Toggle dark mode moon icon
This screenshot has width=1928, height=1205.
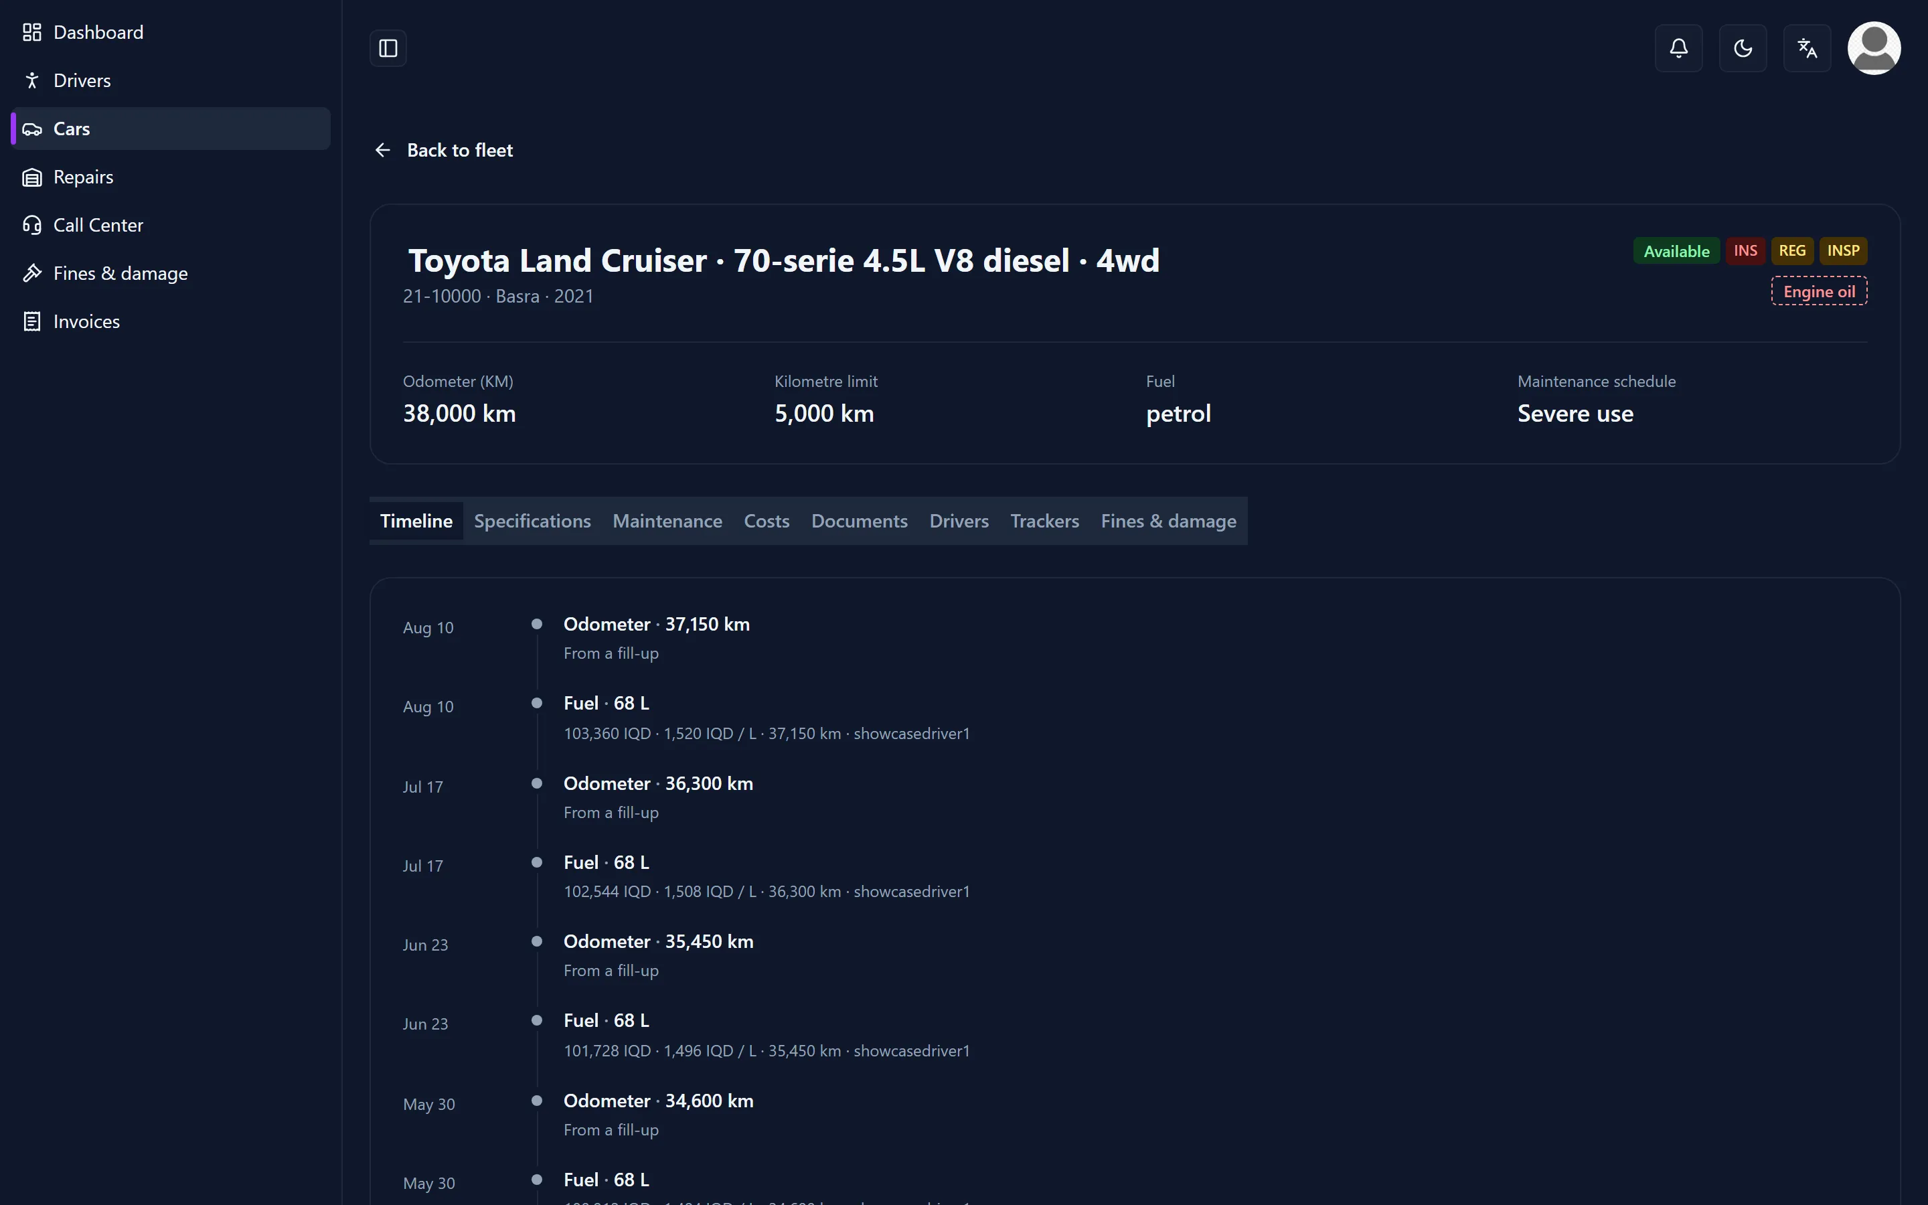(x=1743, y=49)
